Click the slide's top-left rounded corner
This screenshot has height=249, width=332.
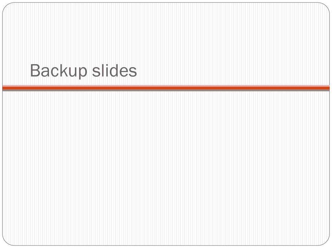6,6
